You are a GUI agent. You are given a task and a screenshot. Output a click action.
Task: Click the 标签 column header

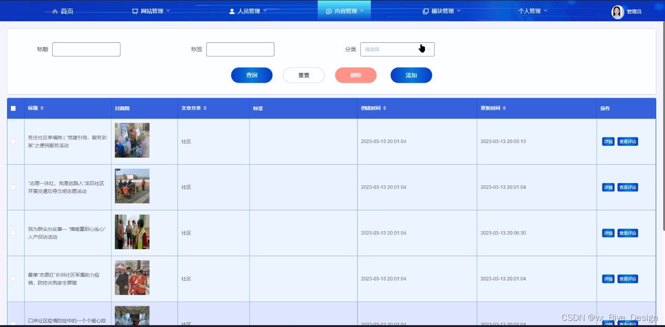pos(258,108)
